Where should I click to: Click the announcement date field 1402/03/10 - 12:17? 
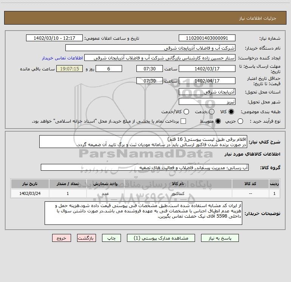click(x=54, y=38)
